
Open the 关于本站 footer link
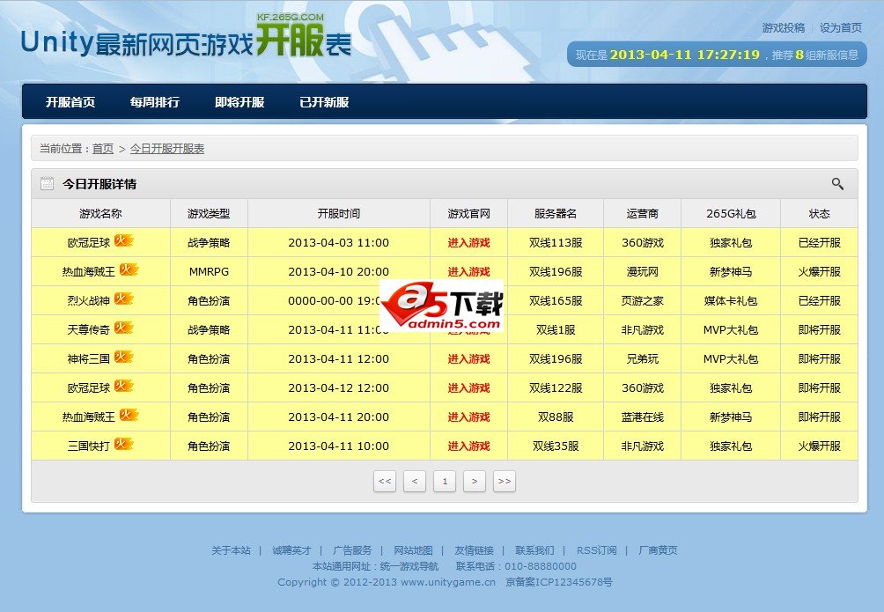point(231,550)
